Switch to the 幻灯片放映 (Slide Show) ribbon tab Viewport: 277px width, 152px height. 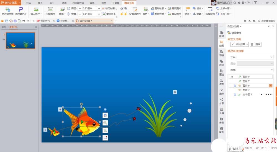coord(78,3)
